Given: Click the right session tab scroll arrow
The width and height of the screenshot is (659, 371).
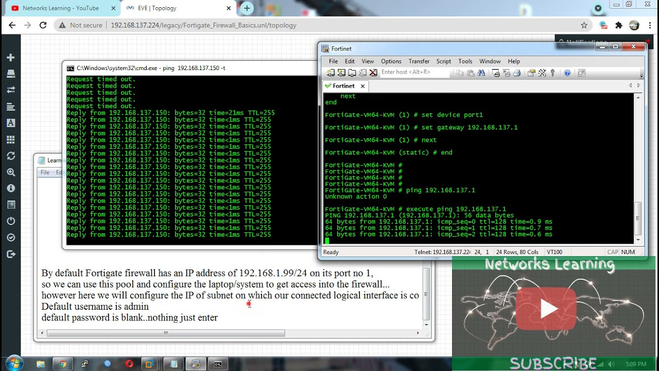Looking at the screenshot, I should pyautogui.click(x=639, y=86).
